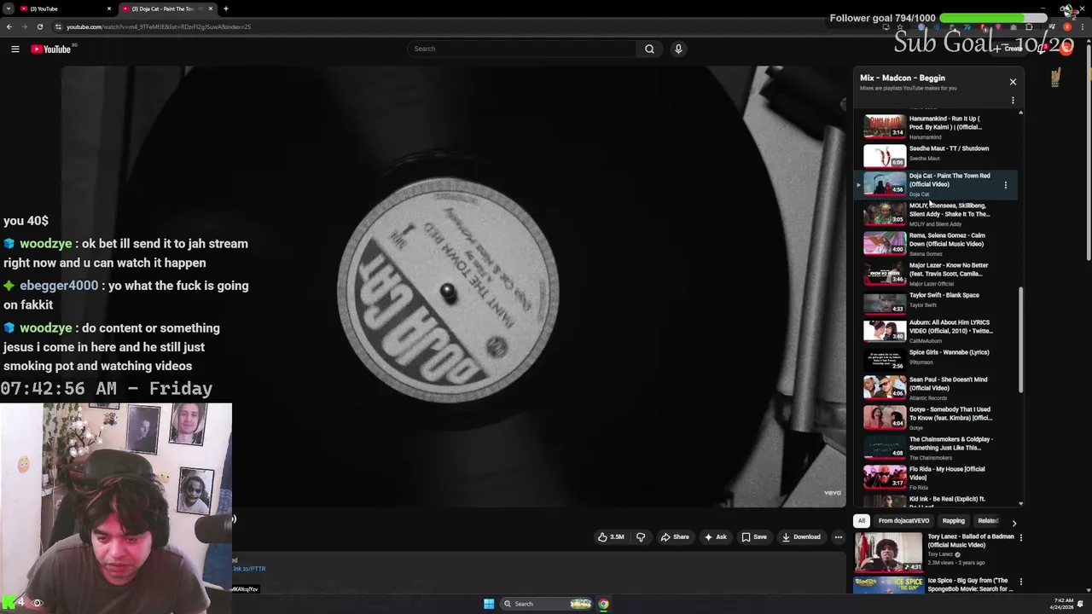Play Rema, Selena Gomez - Calm Down
The width and height of the screenshot is (1092, 614).
tap(937, 244)
